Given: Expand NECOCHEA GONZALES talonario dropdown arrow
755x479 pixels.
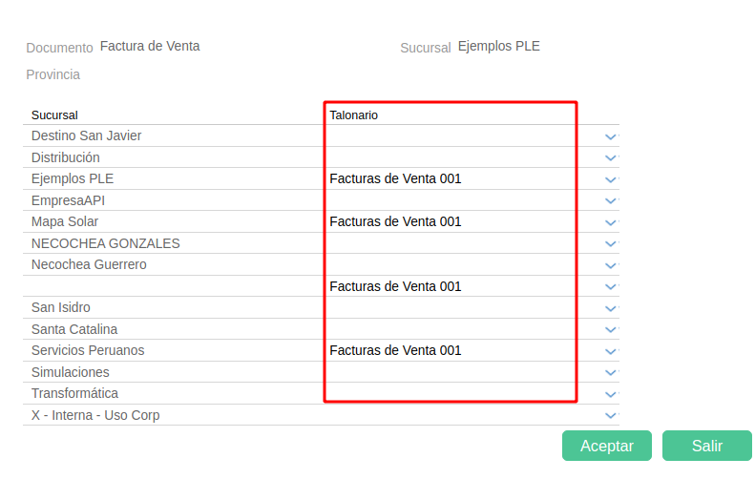Looking at the screenshot, I should (x=611, y=244).
